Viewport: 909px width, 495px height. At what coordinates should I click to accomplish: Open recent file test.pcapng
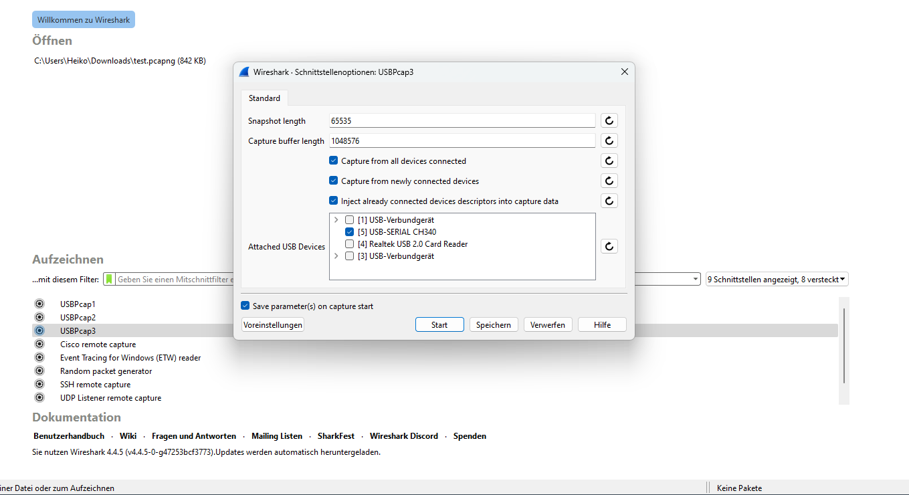click(120, 61)
